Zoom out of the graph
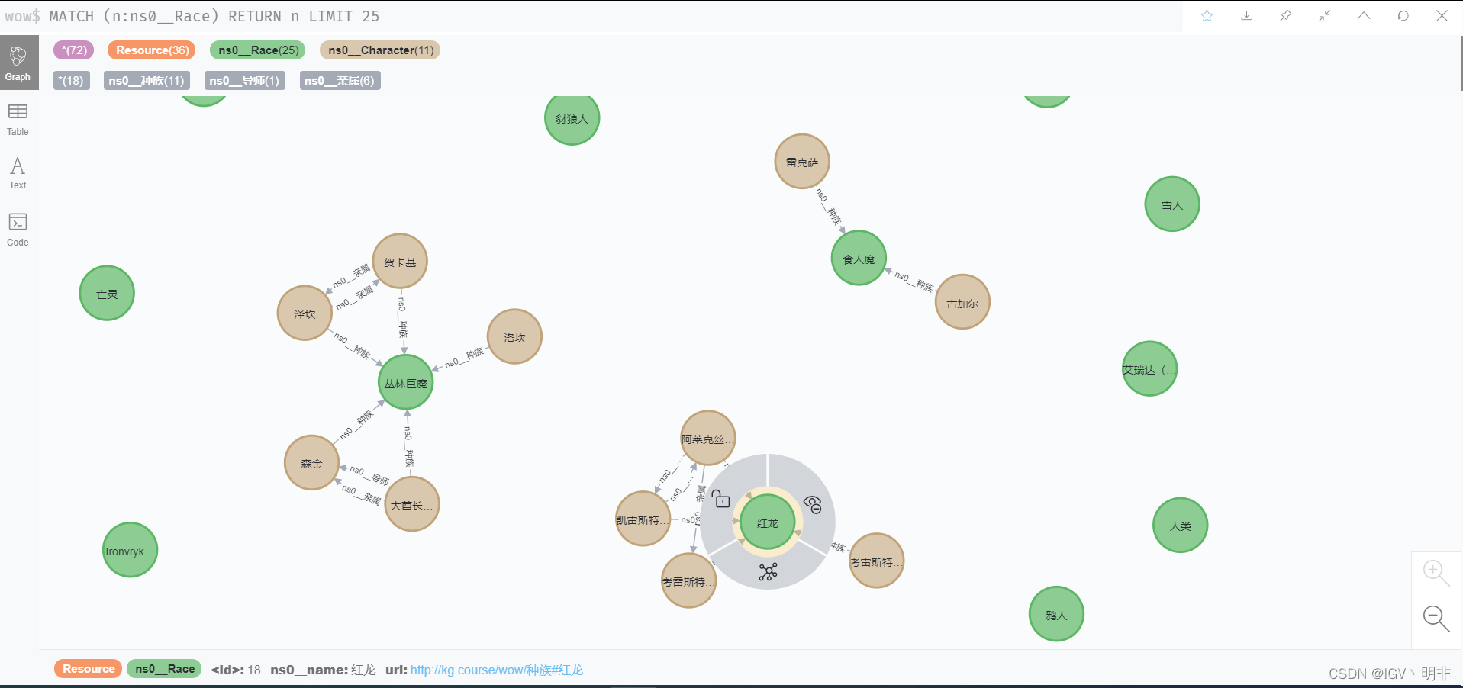Screen dimensions: 1463x688 coord(1436,618)
